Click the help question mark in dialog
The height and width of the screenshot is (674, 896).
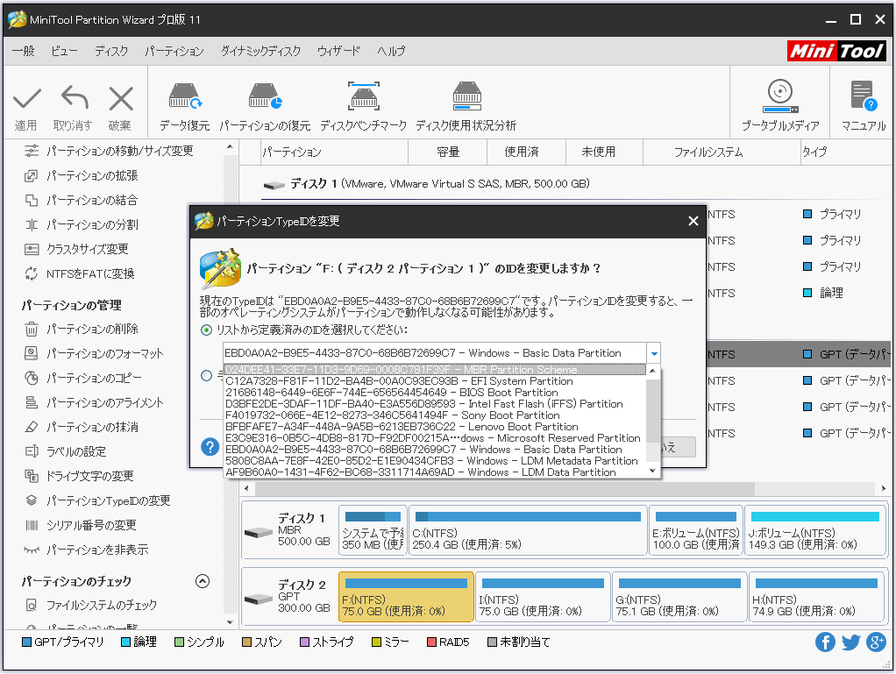(210, 447)
